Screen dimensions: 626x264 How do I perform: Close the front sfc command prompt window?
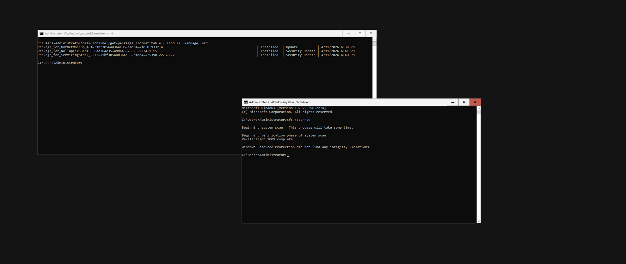point(475,102)
